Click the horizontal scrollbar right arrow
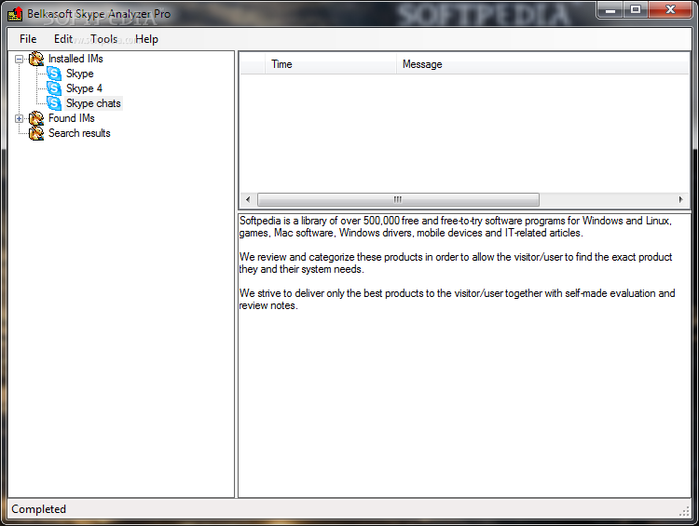699x526 pixels. (x=680, y=199)
